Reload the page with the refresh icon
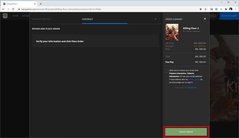The width and height of the screenshot is (239, 138). pos(13,9)
